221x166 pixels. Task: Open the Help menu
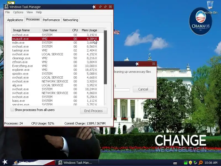39,12
